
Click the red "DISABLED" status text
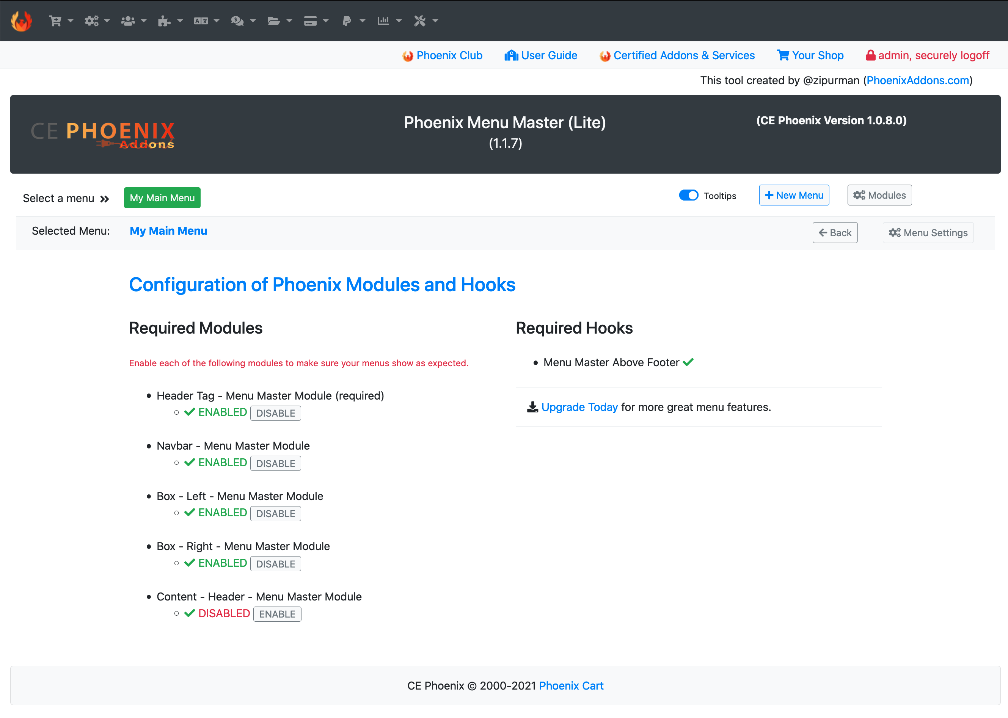tap(224, 614)
